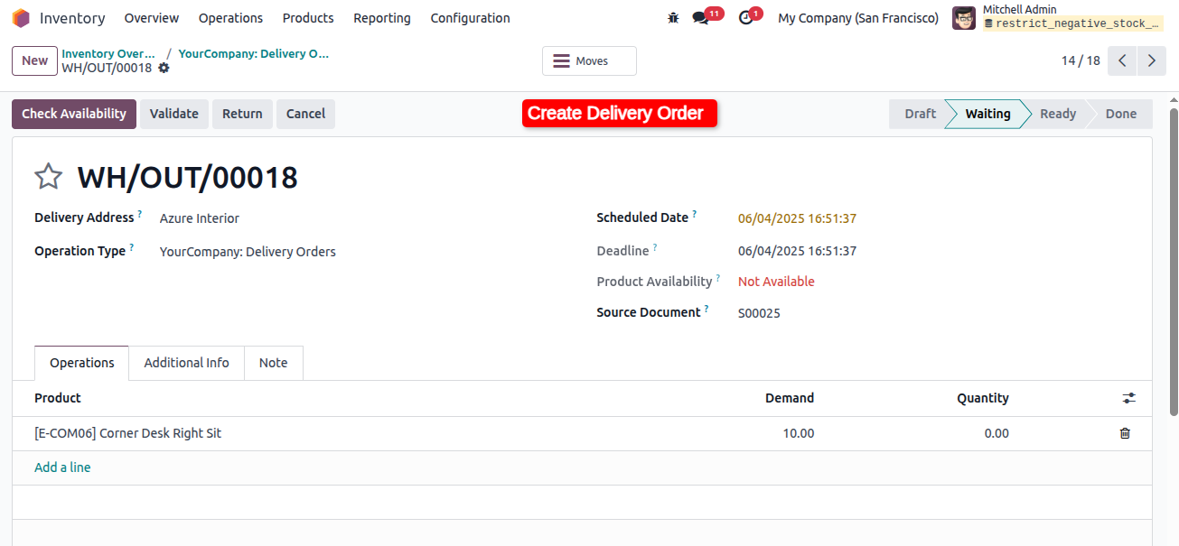This screenshot has height=546, width=1179.
Task: Click the Quantity 0.00 cell
Action: coord(922,433)
